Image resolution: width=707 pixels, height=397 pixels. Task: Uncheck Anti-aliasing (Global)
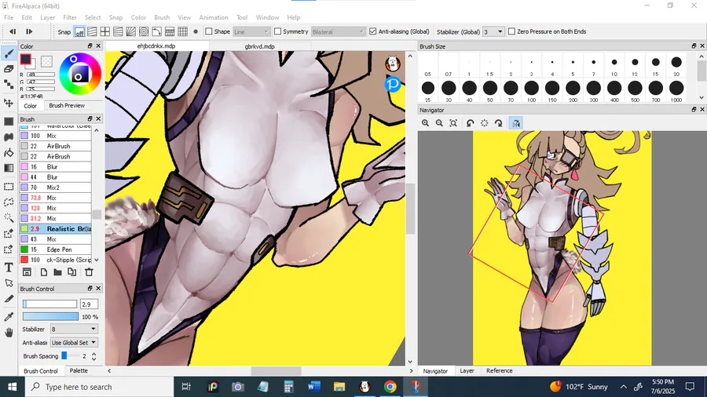tap(373, 31)
